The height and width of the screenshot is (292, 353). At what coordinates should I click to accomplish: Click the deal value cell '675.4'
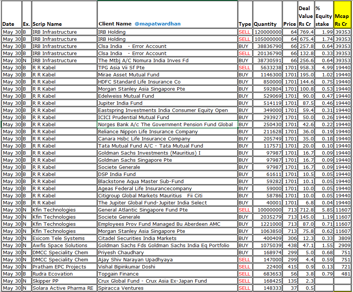pos(306,39)
